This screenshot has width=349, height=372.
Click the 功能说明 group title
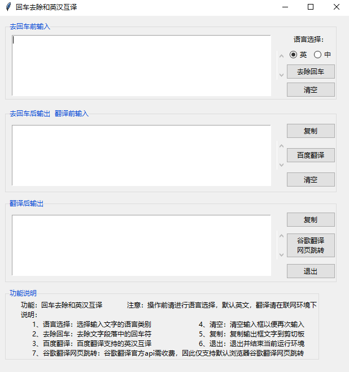point(23,293)
